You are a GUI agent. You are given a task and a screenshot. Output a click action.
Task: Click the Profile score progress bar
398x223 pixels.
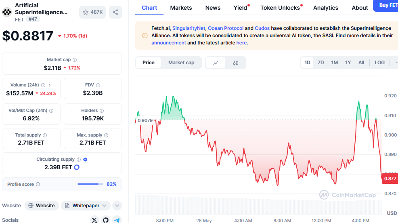point(90,184)
